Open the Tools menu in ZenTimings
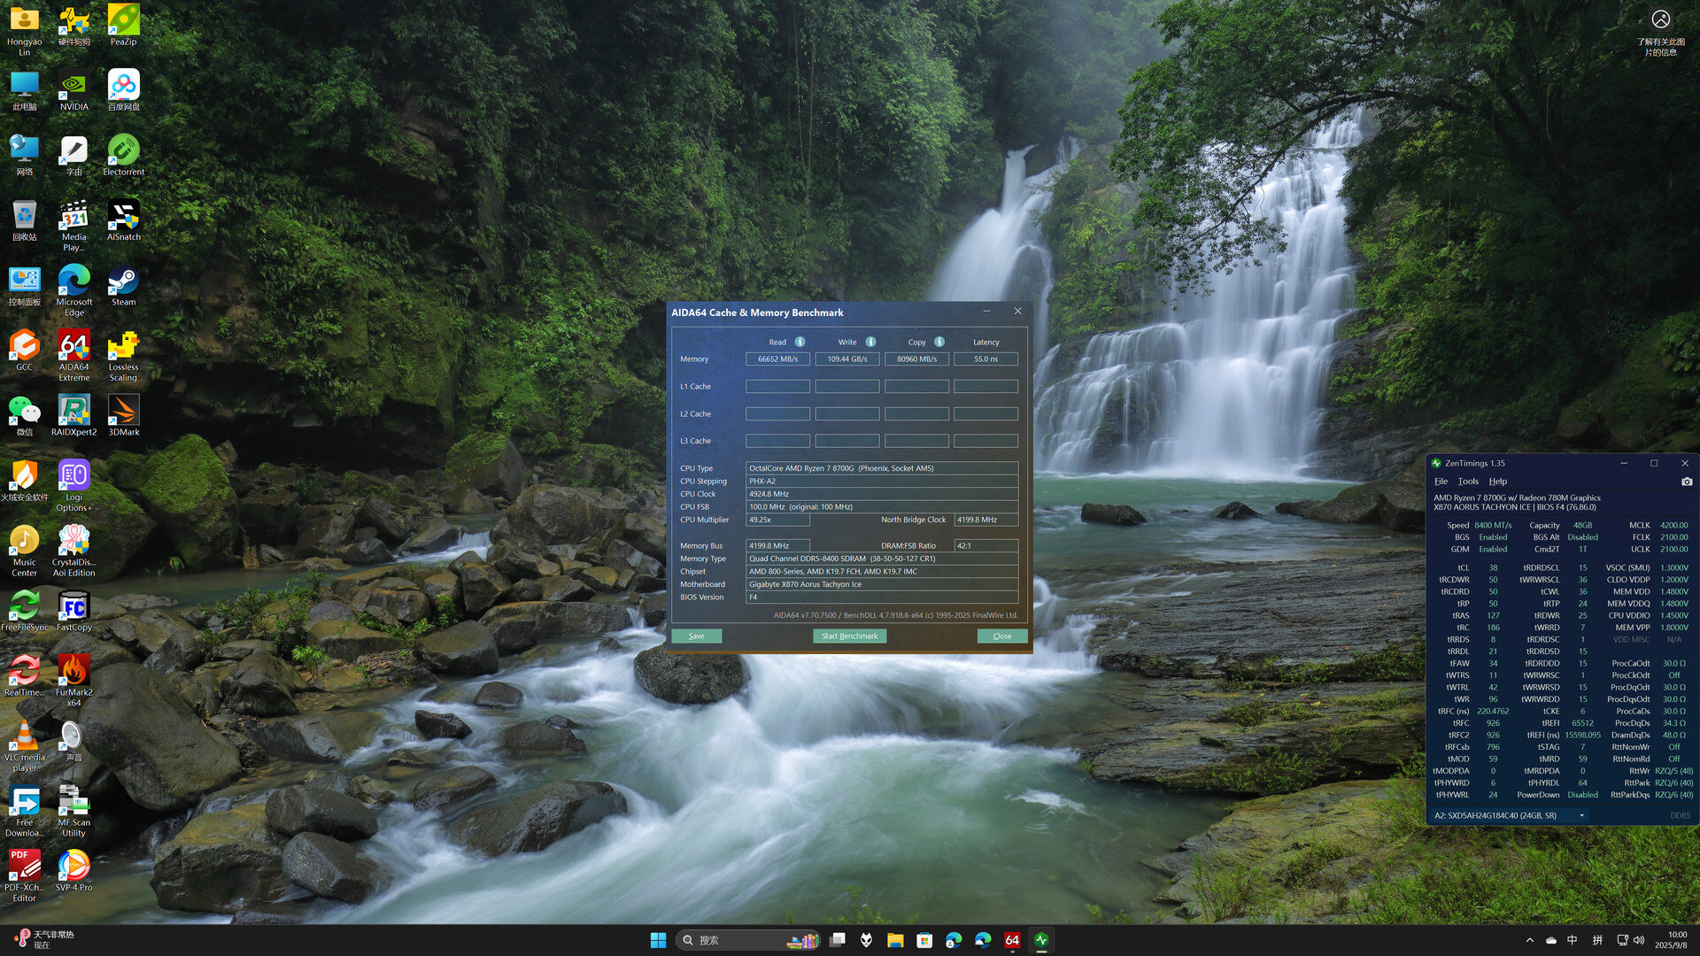The image size is (1700, 956). pos(1468,482)
